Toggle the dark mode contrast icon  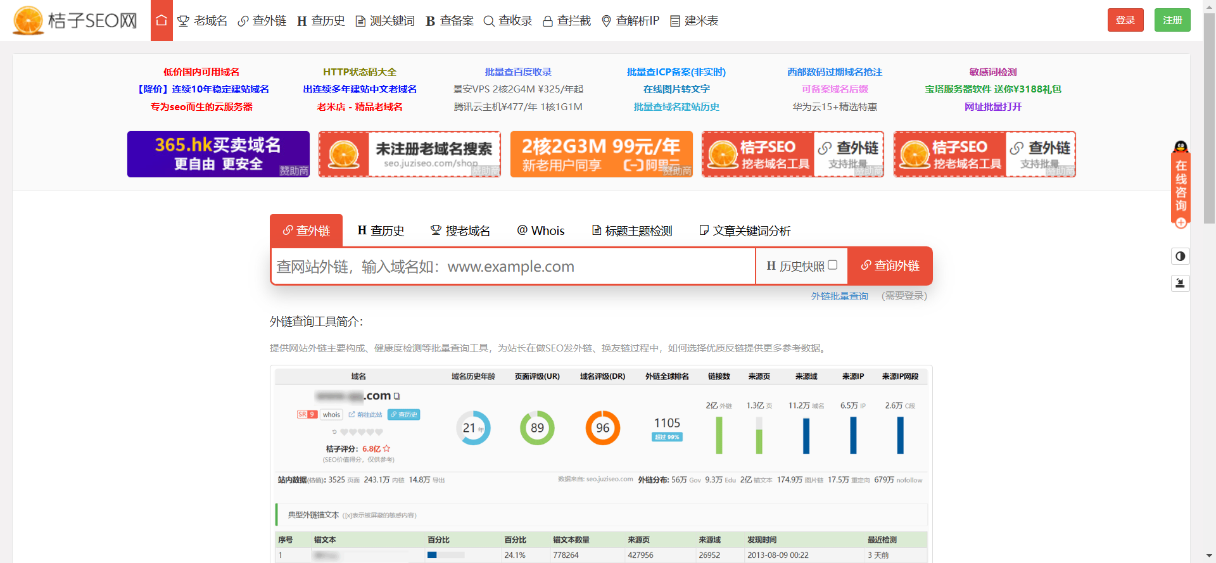point(1181,256)
